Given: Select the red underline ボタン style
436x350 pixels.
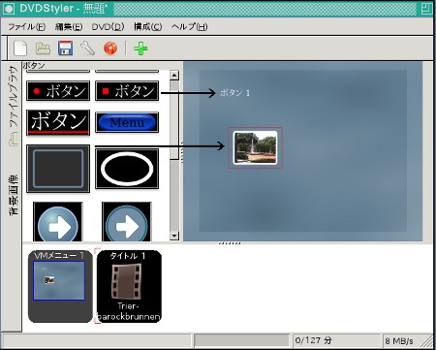Looking at the screenshot, I should click(x=58, y=122).
